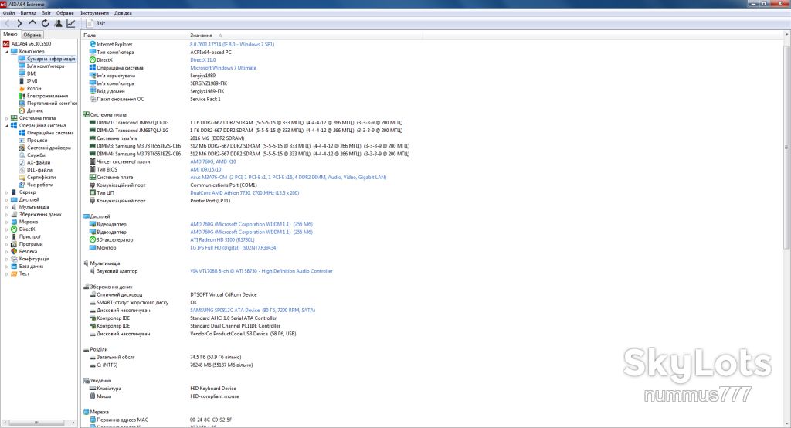Screen dimensions: 791x428
Task: Select Сумарна інформація in the tree
Action: point(51,59)
